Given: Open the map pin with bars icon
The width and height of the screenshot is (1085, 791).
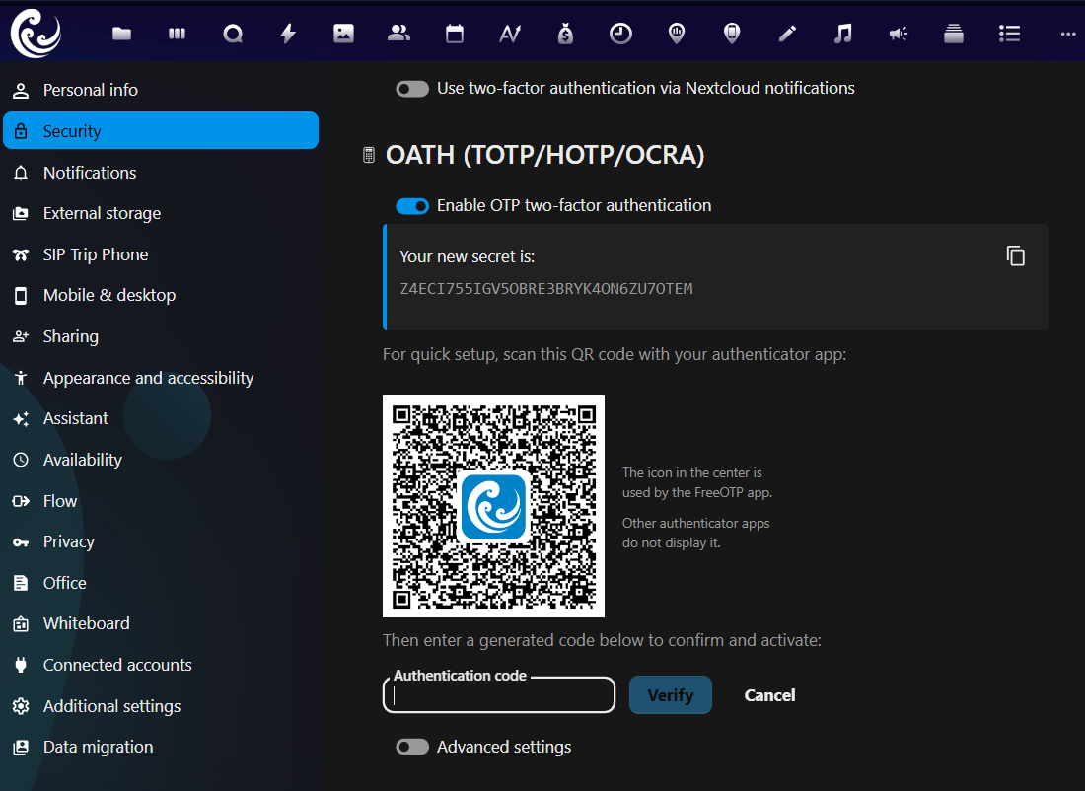Looking at the screenshot, I should pyautogui.click(x=677, y=34).
